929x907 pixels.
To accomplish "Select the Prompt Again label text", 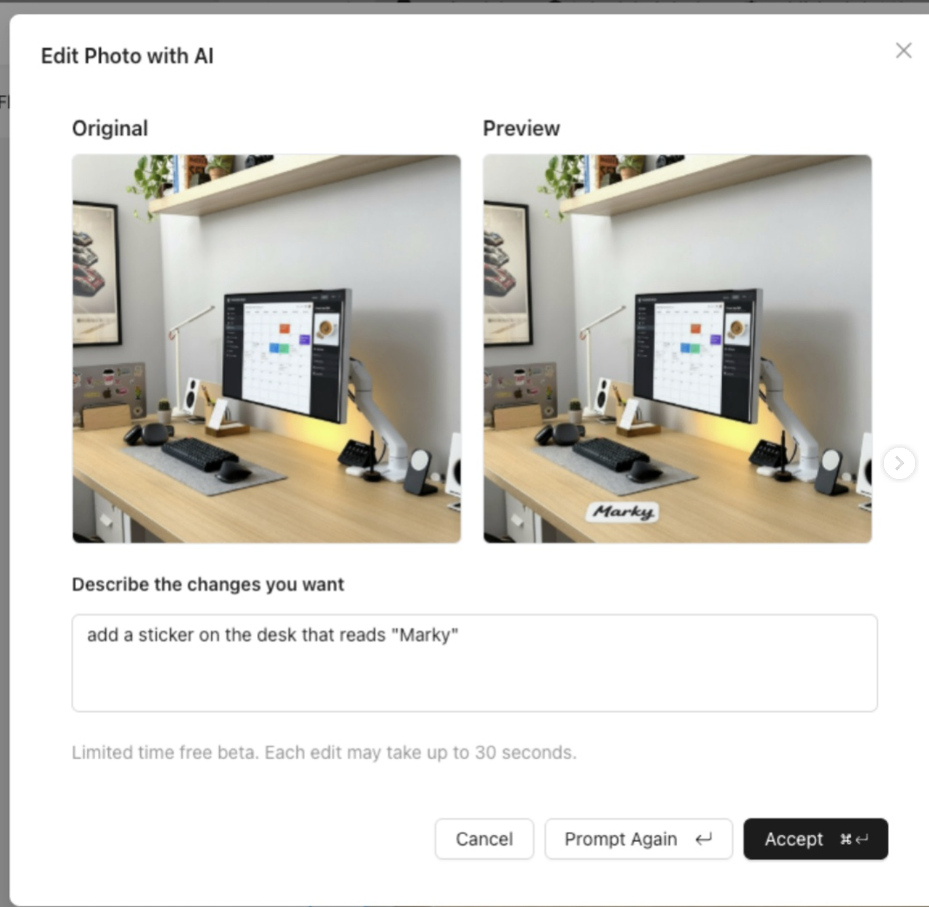I will pyautogui.click(x=620, y=839).
